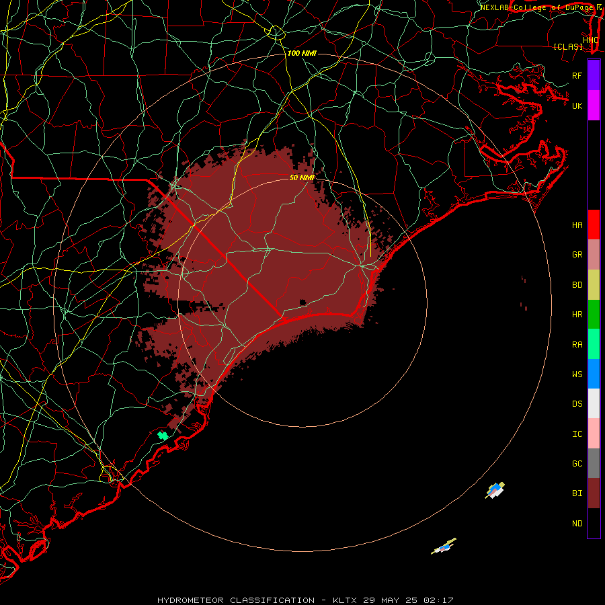
Task: Click the GC gray legend swatch
Action: [594, 463]
